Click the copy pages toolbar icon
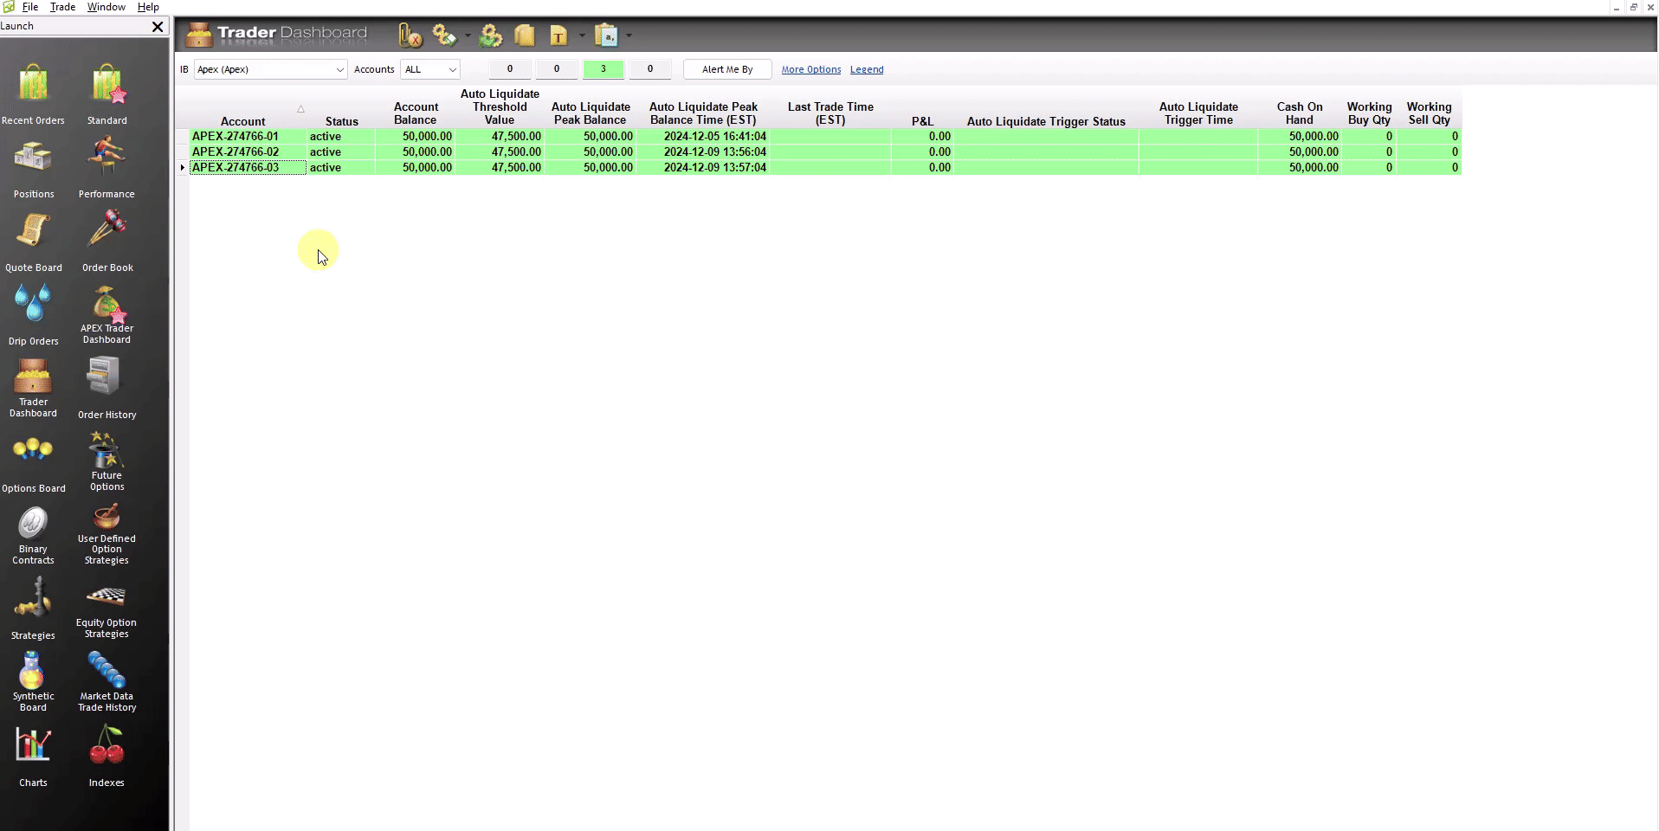The width and height of the screenshot is (1659, 831). [524, 35]
